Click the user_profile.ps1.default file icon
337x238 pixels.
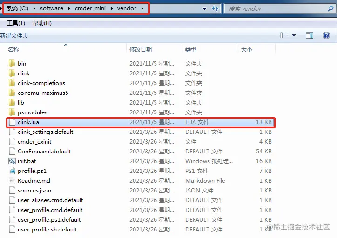(x=12, y=219)
